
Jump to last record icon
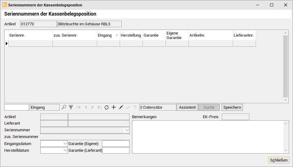tap(100, 107)
